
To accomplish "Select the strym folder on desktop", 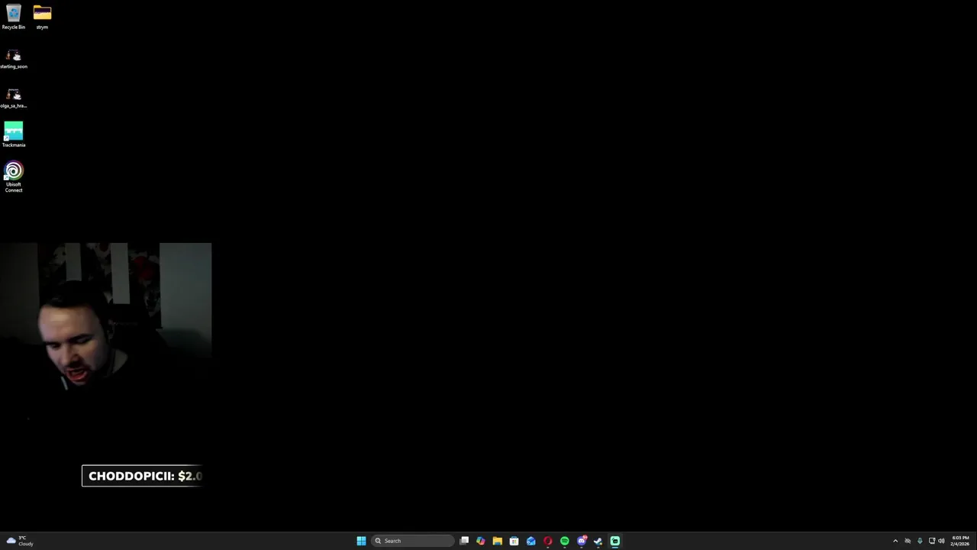I will (42, 17).
